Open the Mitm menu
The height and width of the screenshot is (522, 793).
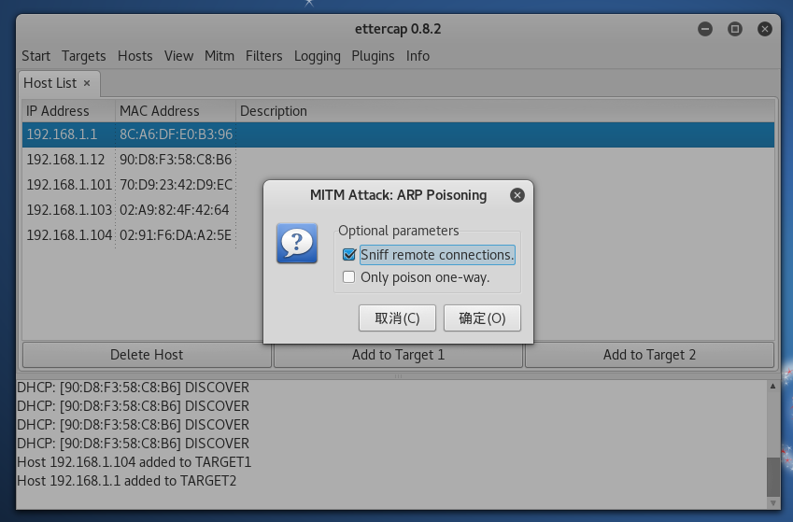[219, 56]
